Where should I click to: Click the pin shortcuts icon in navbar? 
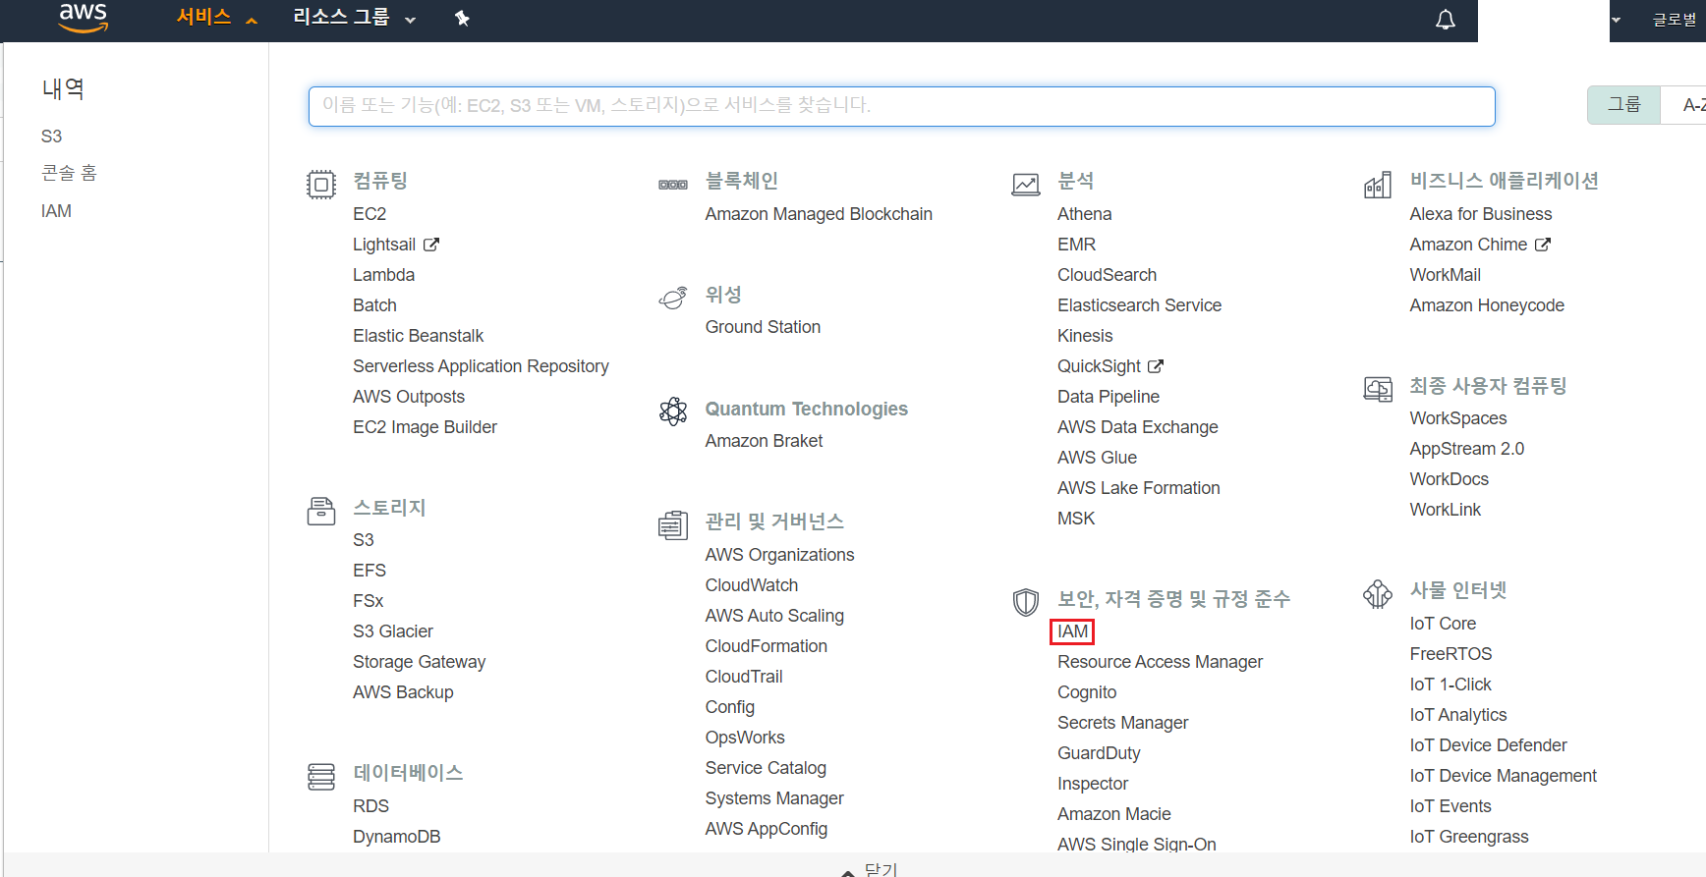[x=462, y=19]
